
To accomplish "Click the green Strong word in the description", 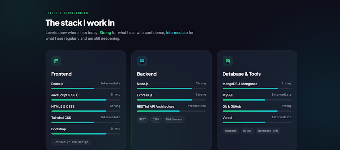I will (105, 33).
